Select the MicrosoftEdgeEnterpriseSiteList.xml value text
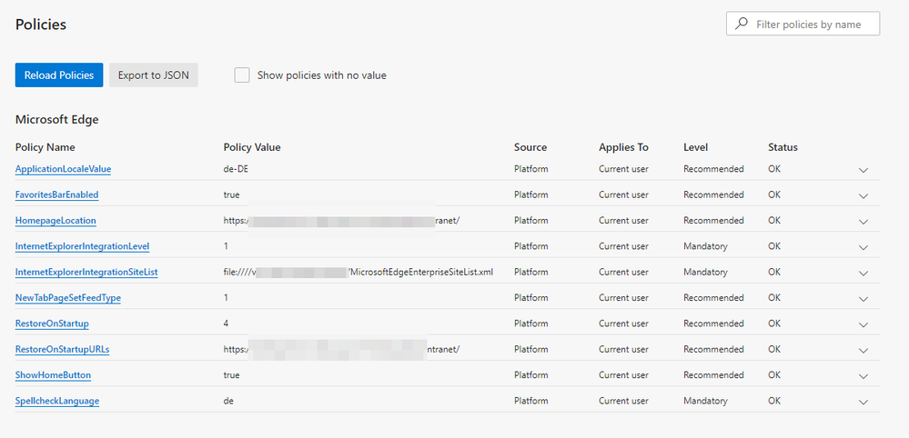 422,272
